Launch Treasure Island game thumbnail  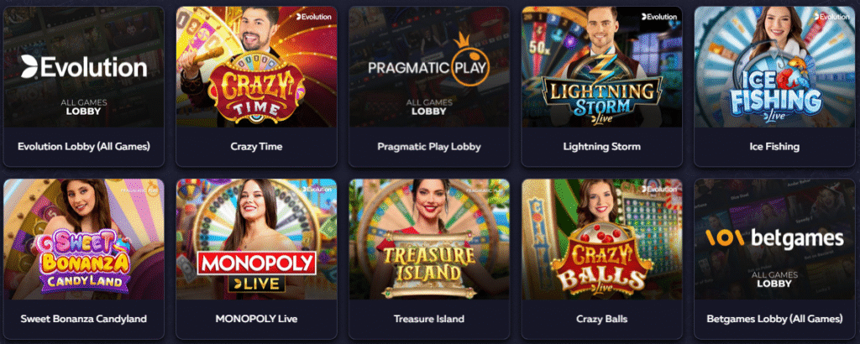[x=429, y=239]
